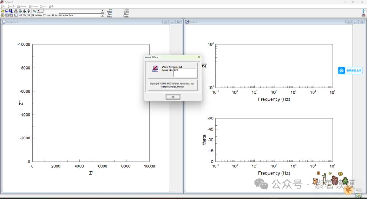Screen dimensions: 367x199
Task: Open the Graph menu
Action: (x=11, y=6)
